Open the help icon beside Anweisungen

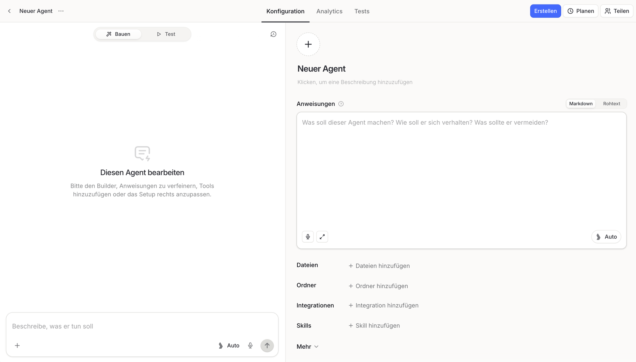tap(341, 104)
